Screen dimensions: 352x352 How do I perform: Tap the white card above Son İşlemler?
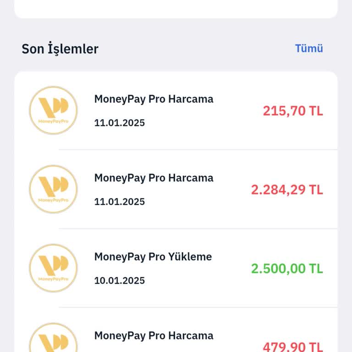click(x=176, y=8)
